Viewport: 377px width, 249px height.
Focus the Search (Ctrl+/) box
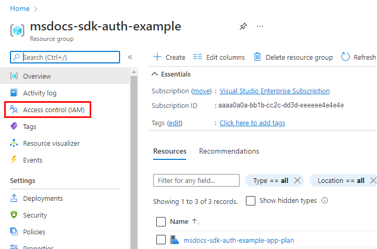(65, 57)
